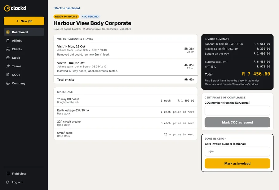The image size is (279, 190).
Task: Create a New job
Action: tap(24, 21)
